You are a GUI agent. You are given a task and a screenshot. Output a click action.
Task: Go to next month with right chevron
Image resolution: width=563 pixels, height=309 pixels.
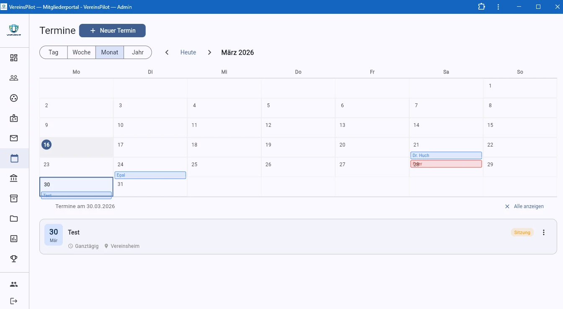tap(209, 52)
